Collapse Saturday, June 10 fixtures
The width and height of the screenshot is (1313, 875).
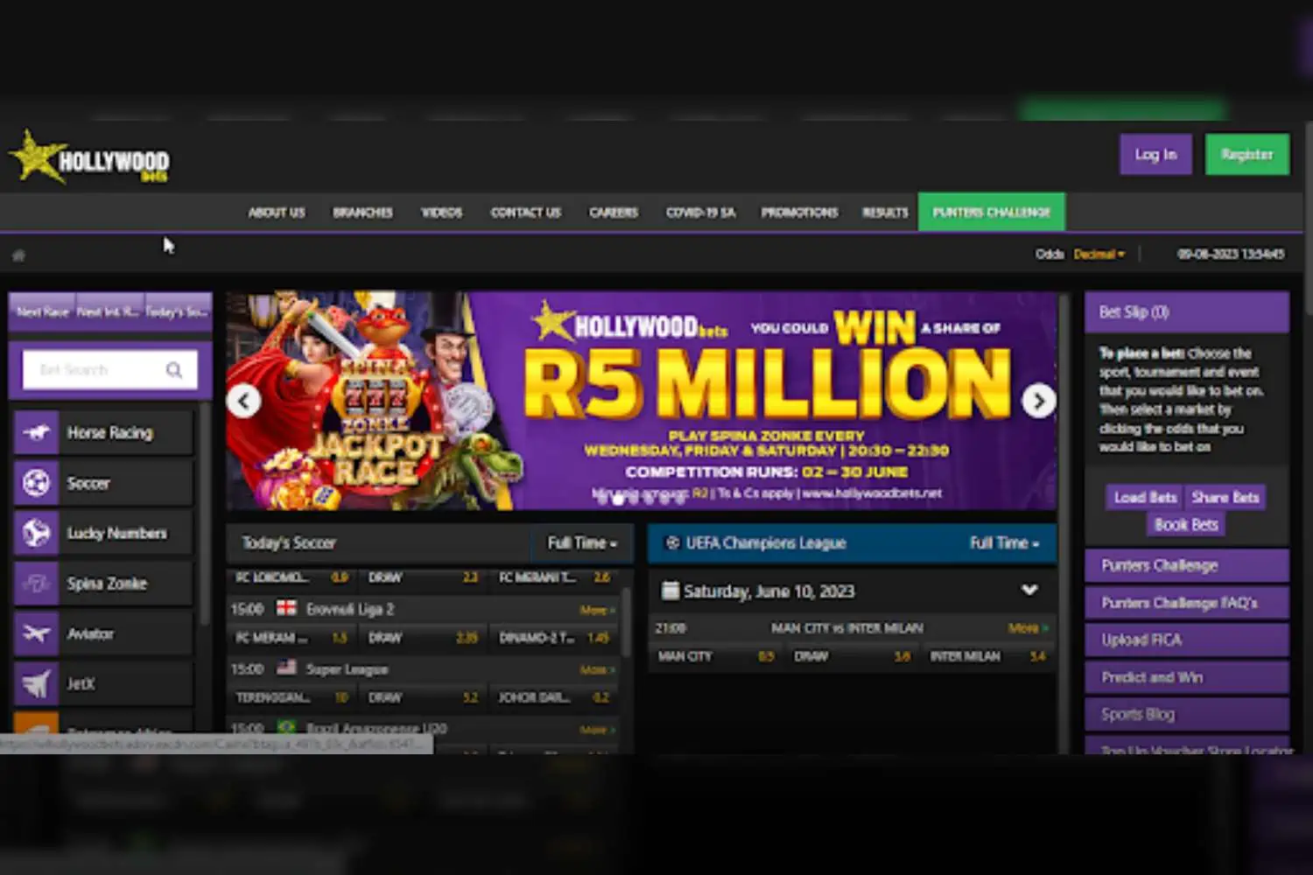[x=1029, y=591]
